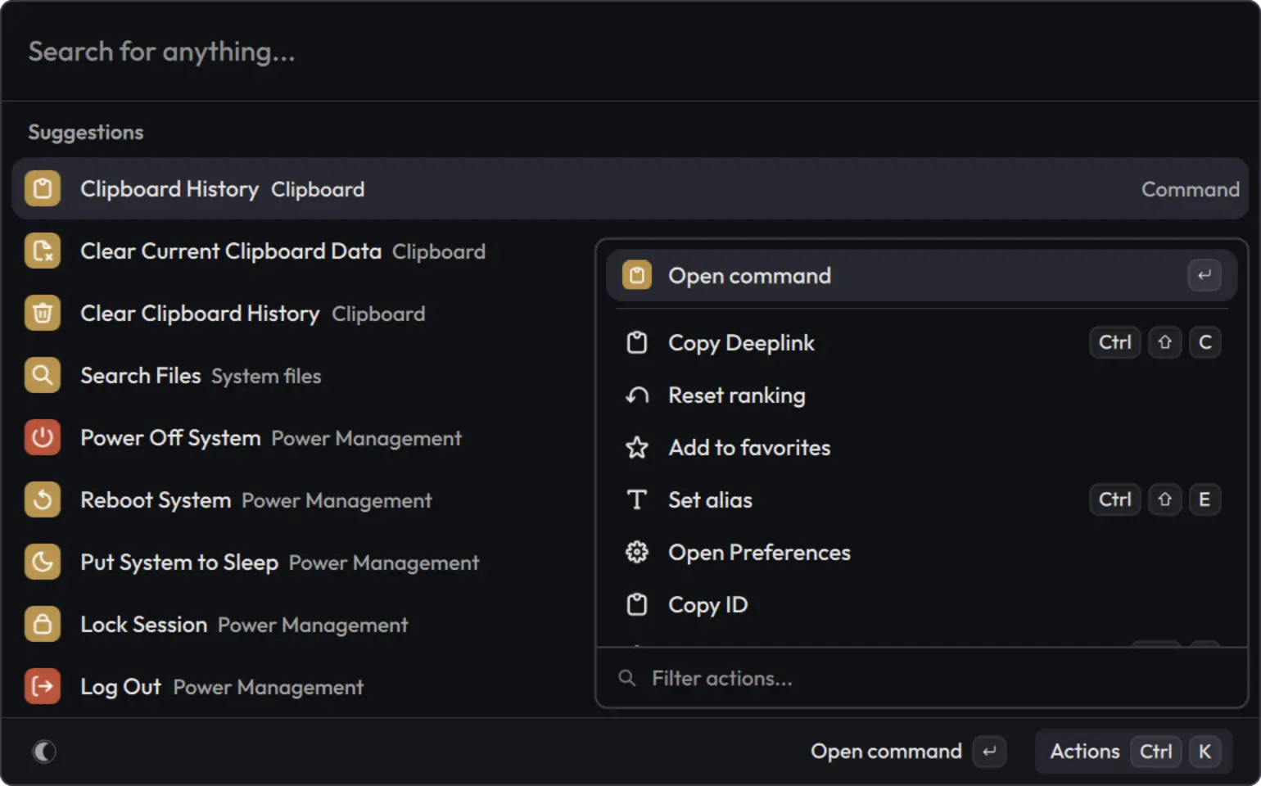This screenshot has height=786, width=1261.
Task: Click the Lock Session padlock icon
Action: click(43, 625)
